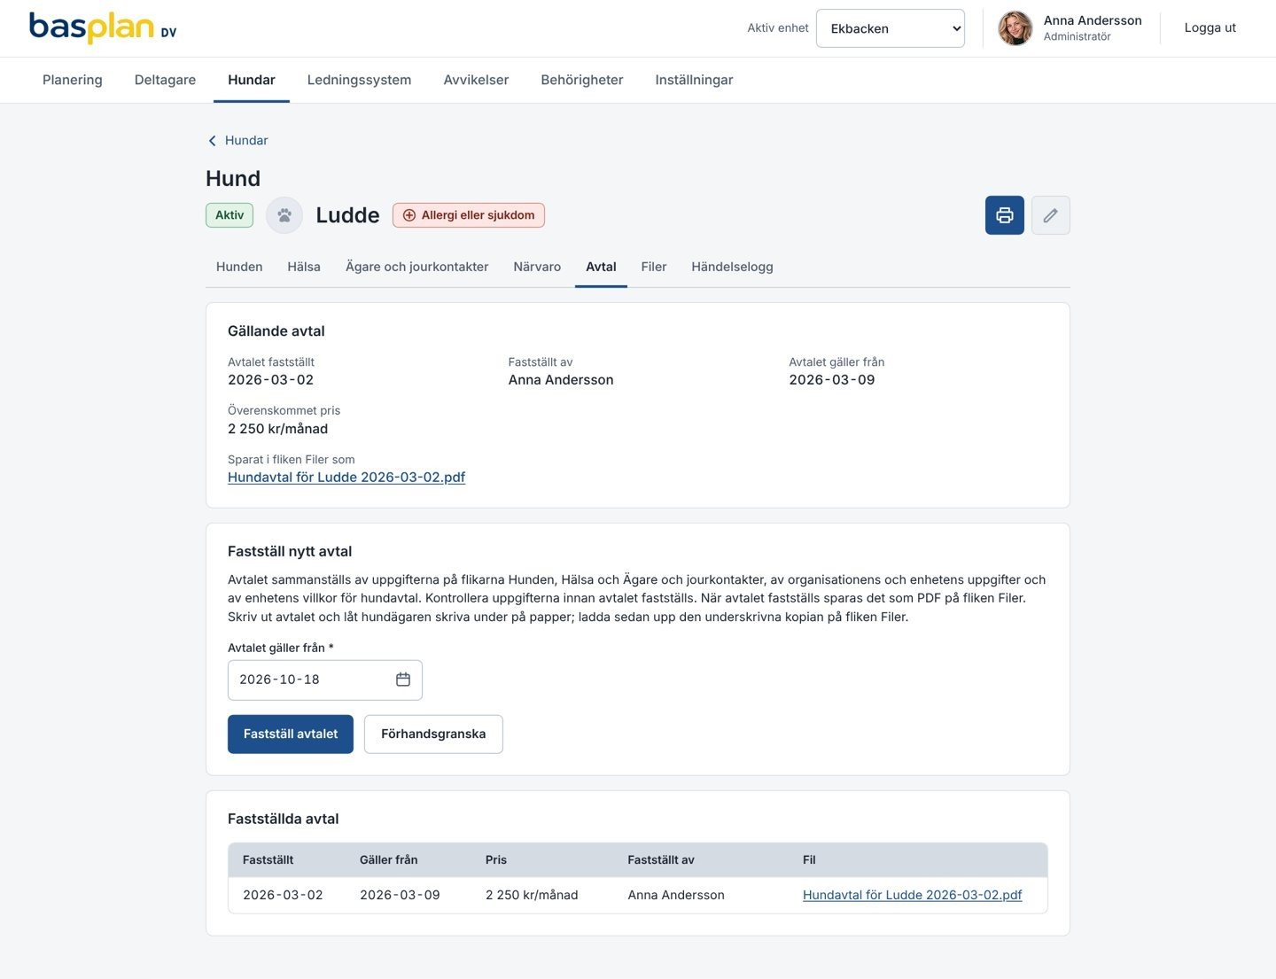This screenshot has height=979, width=1276.
Task: Open Ledningssystem section
Action: point(359,80)
